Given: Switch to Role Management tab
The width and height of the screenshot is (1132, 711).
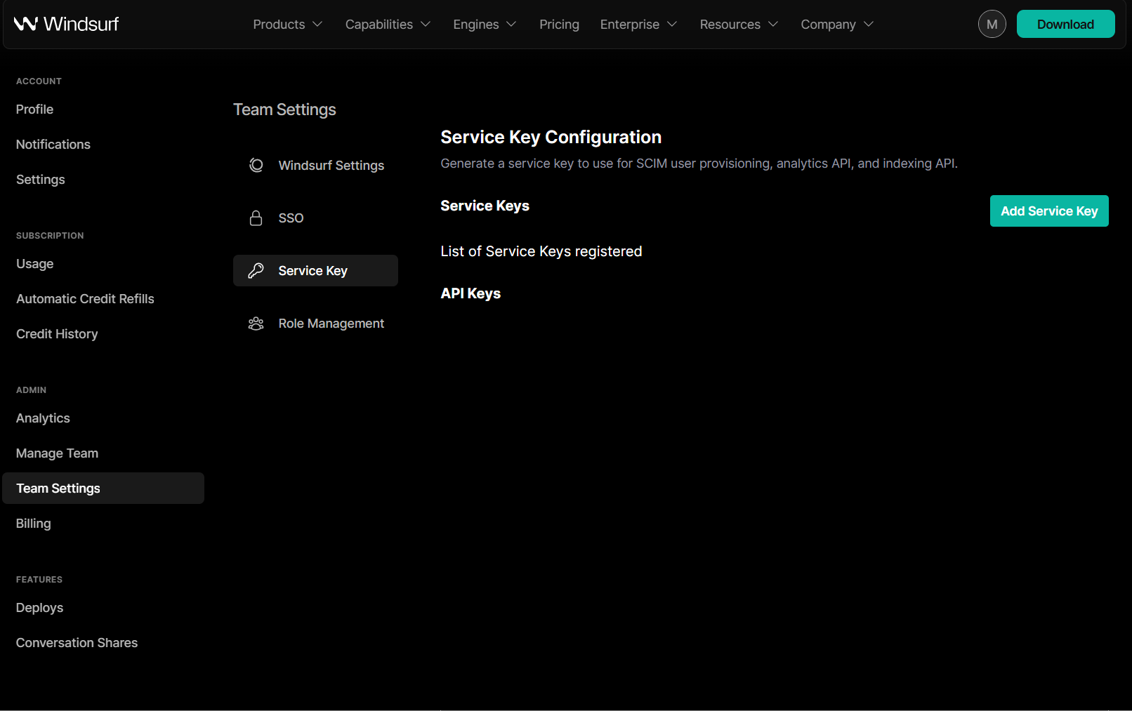Looking at the screenshot, I should coord(315,323).
